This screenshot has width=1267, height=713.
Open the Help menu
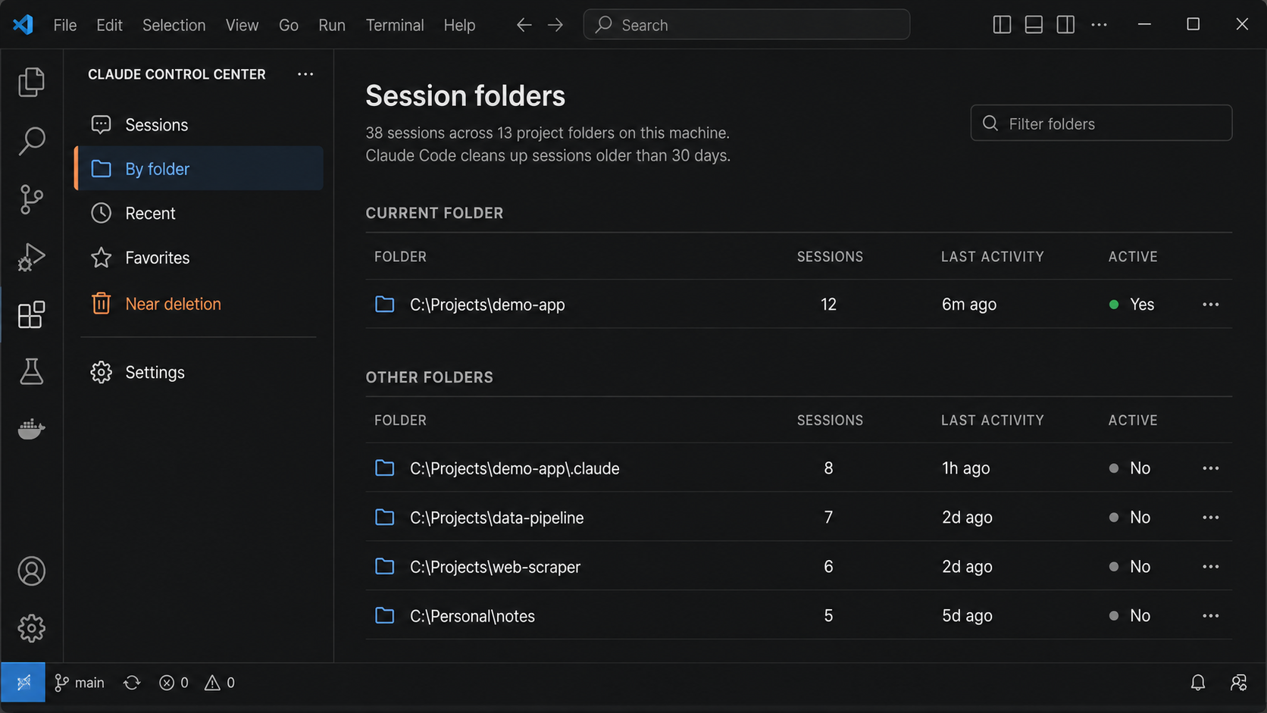coord(459,25)
